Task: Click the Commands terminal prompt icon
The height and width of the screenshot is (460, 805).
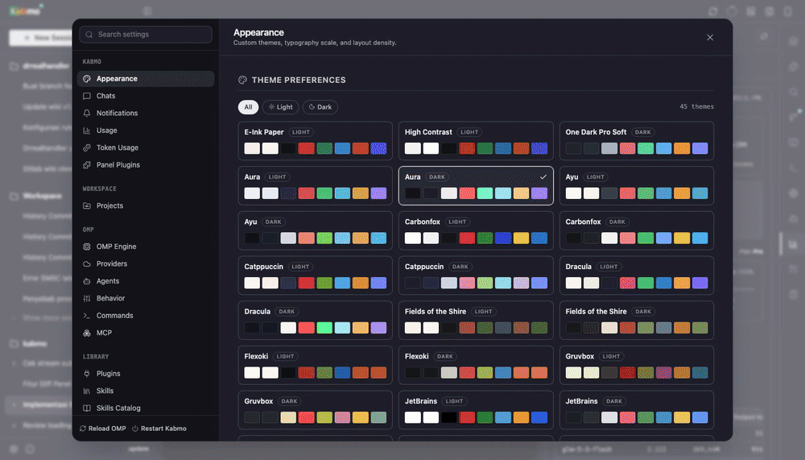Action: coord(87,316)
